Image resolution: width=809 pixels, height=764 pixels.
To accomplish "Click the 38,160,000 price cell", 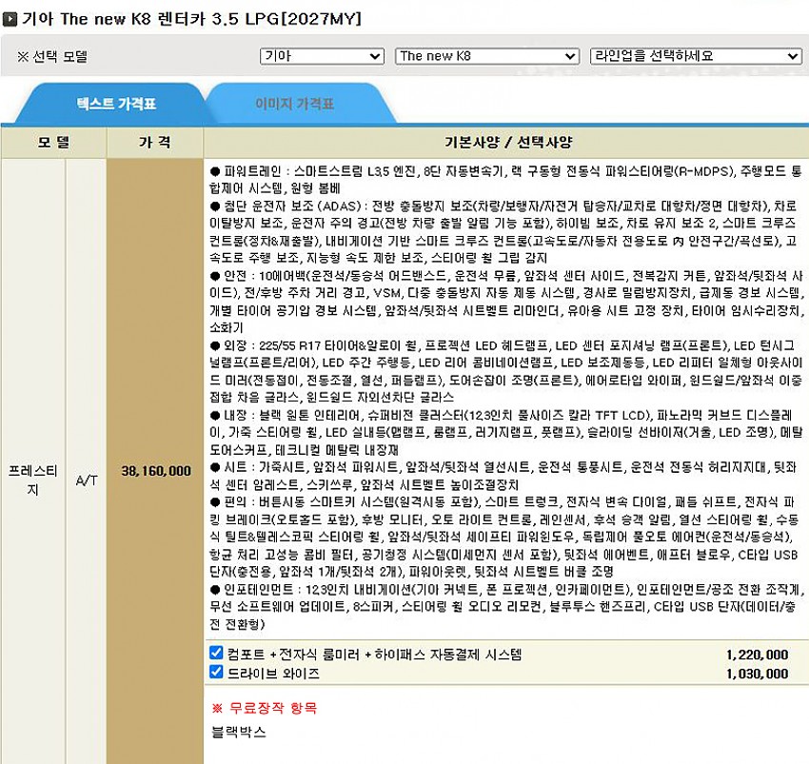I will [x=156, y=471].
